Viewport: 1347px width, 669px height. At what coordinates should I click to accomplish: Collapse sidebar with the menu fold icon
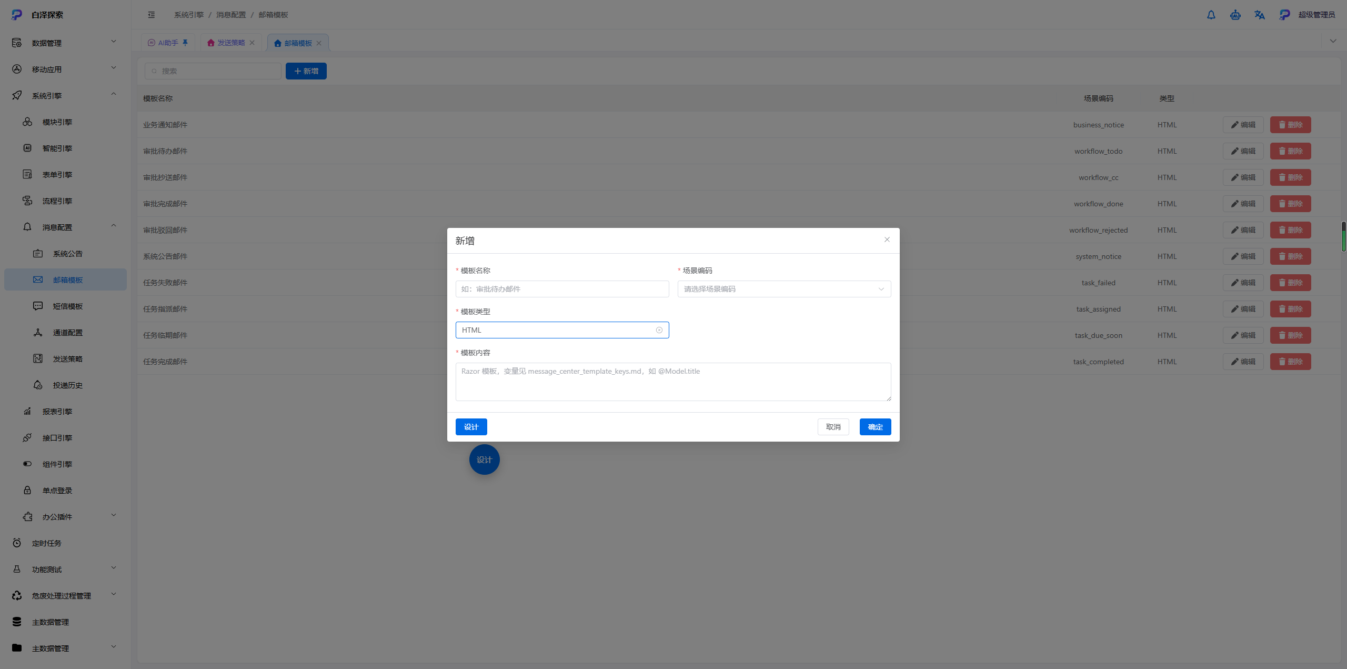(x=152, y=15)
